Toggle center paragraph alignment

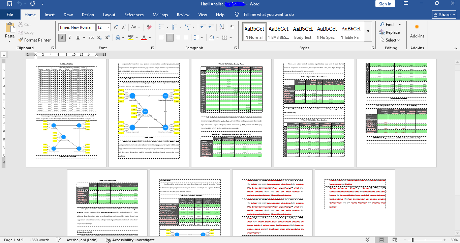click(x=170, y=37)
